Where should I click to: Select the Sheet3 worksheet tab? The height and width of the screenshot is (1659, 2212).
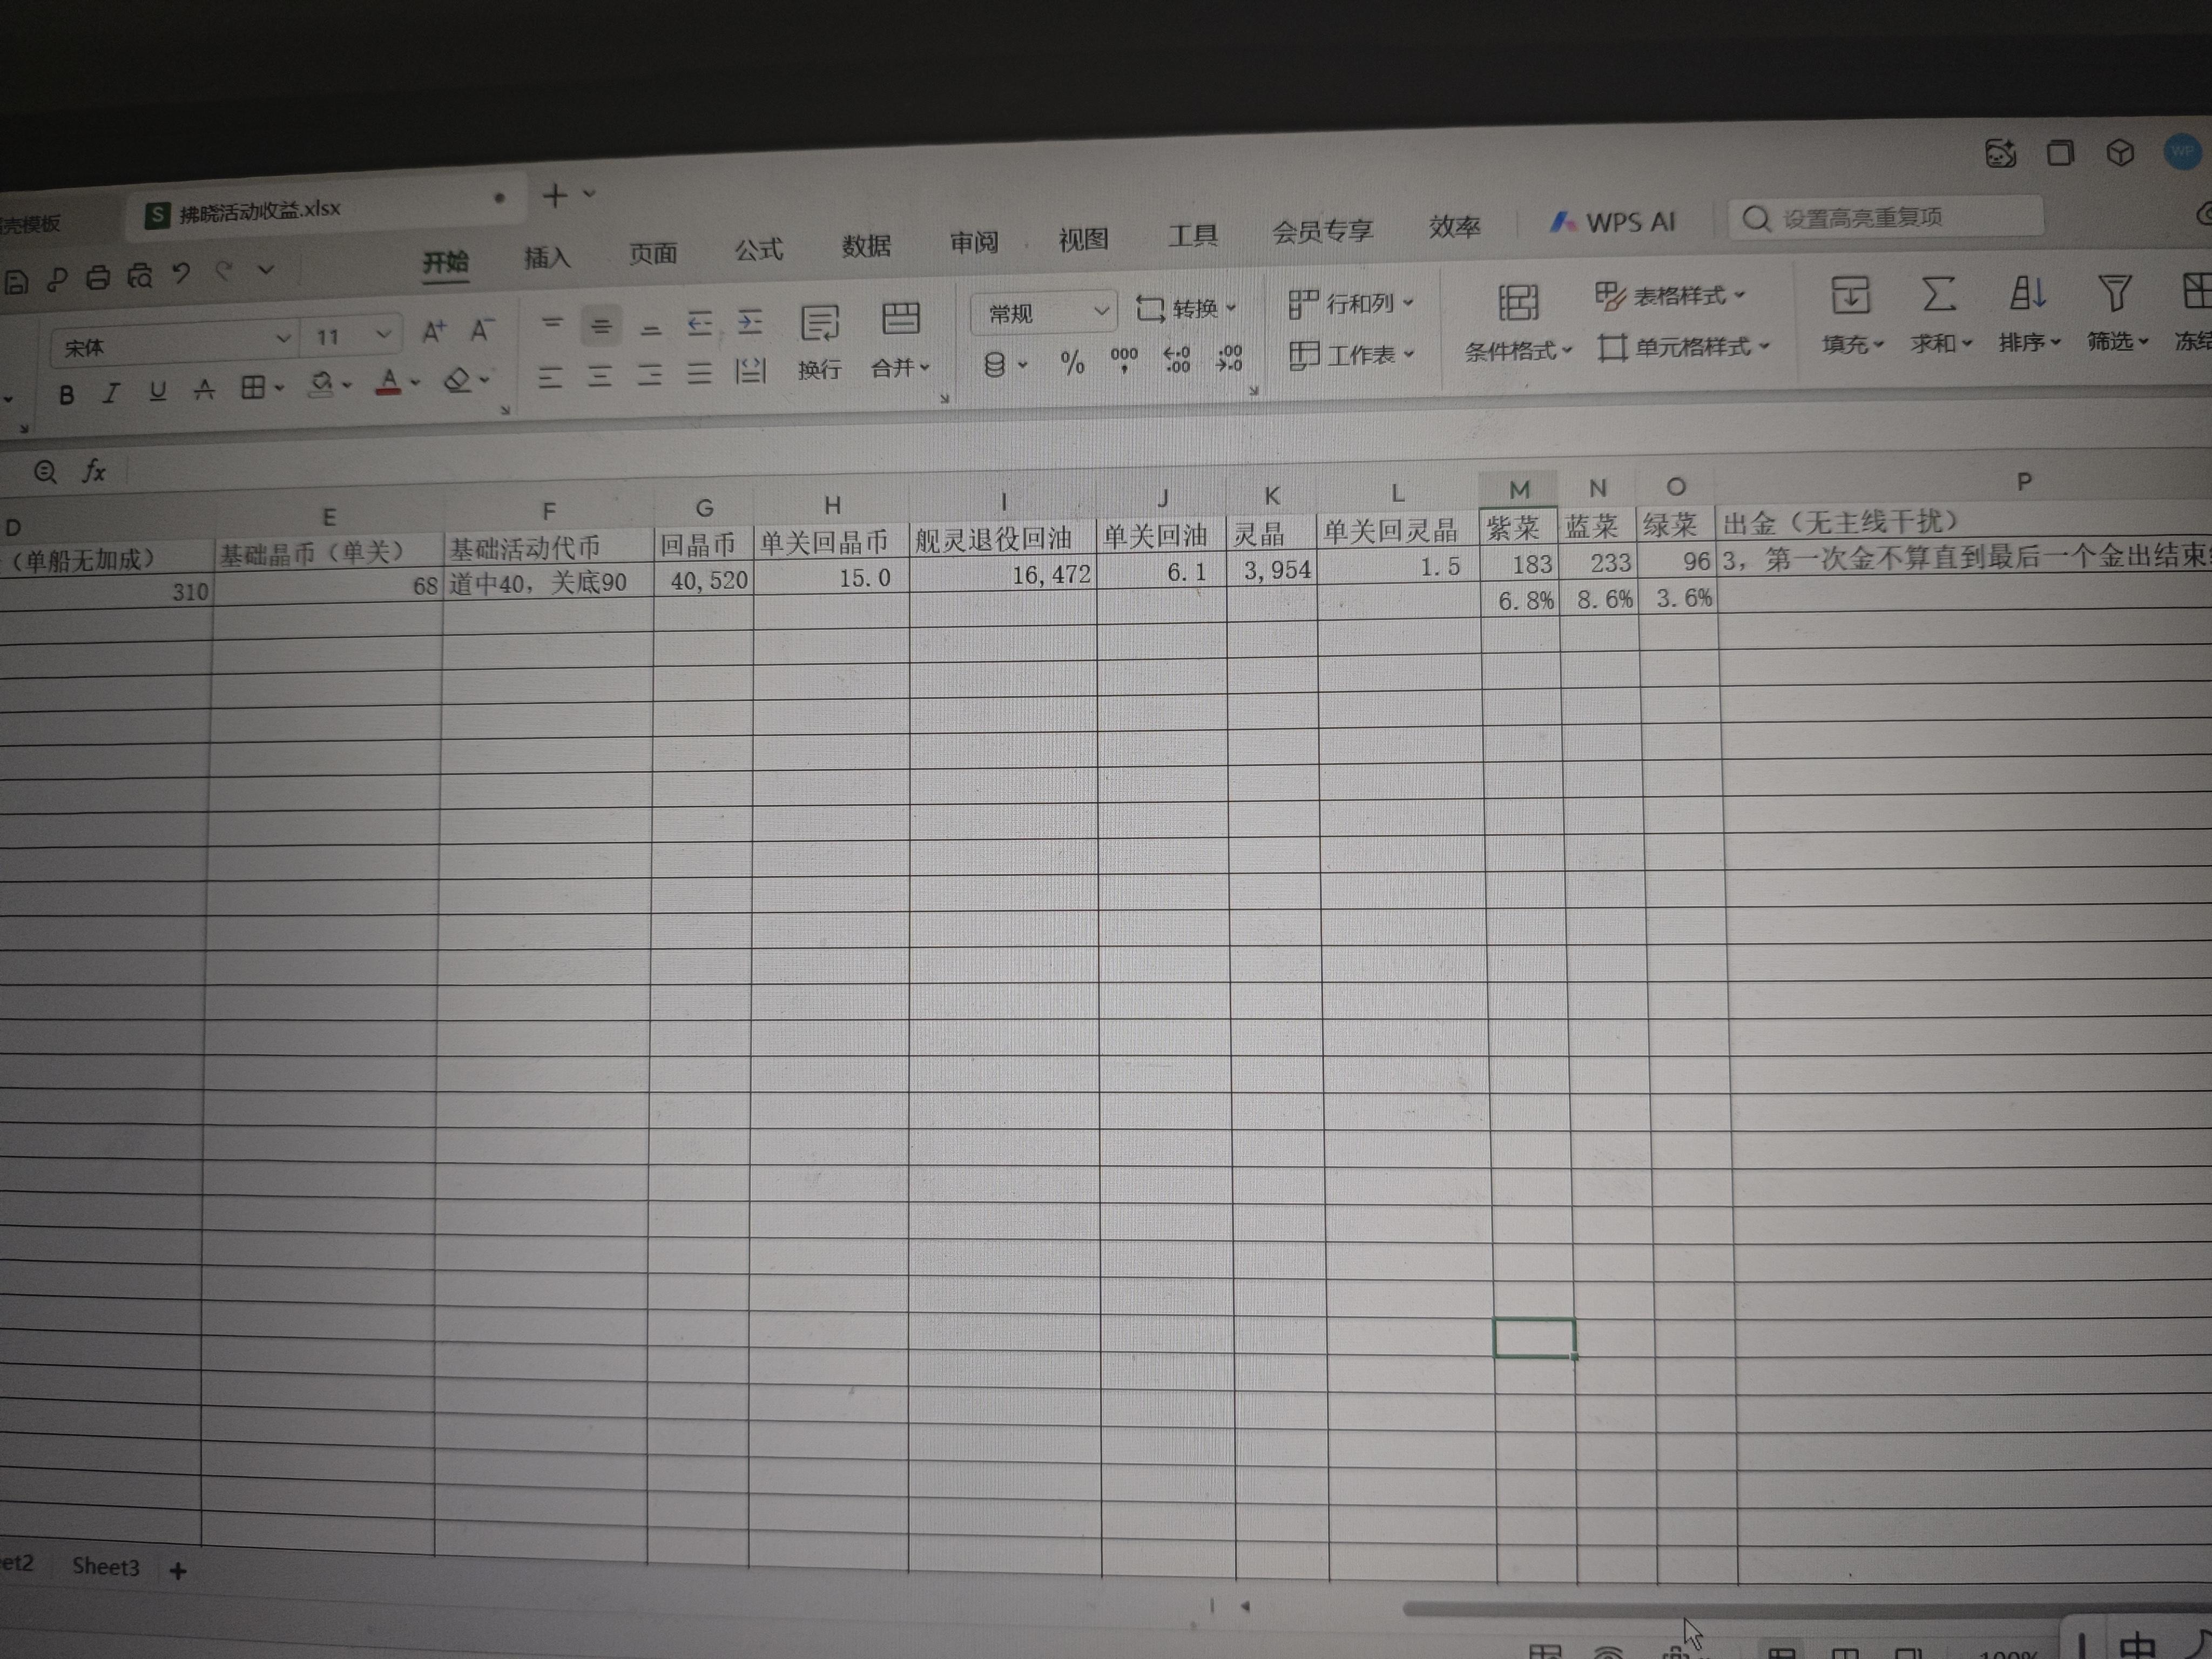[105, 1566]
